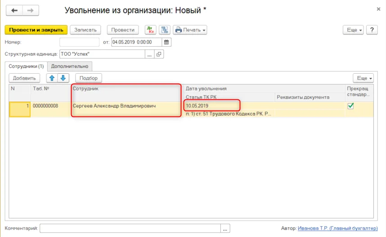Select the row number 1 cell
The image size is (386, 237).
coord(20,109)
